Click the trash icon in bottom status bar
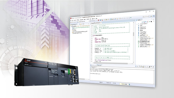Screen dimensions: 174x98 [x=129, y=85]
